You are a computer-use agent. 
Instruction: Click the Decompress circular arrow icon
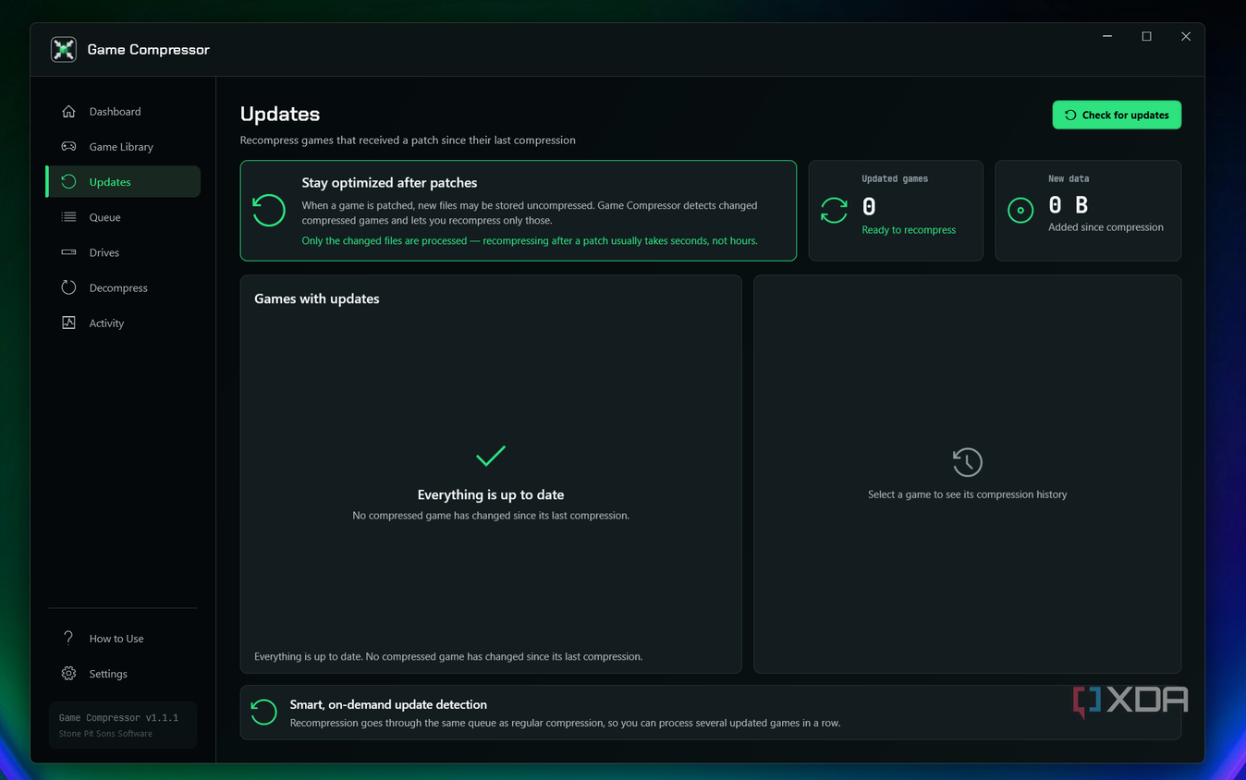tap(68, 287)
